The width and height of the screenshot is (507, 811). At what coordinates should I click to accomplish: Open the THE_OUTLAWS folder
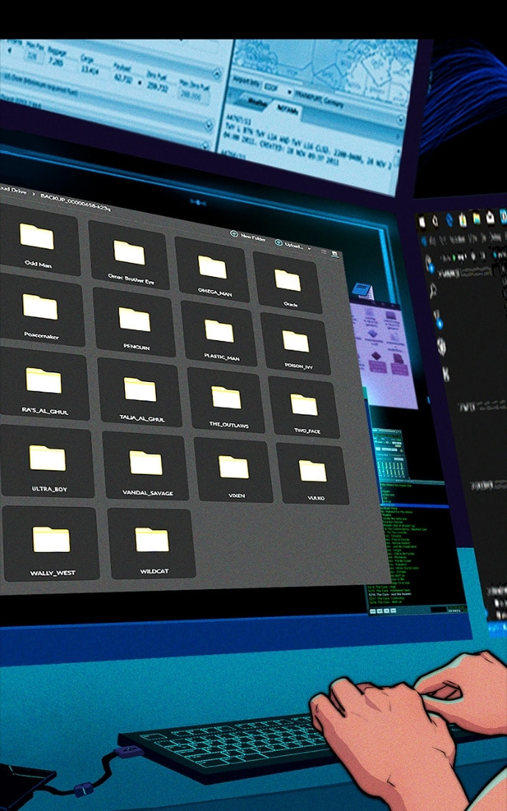coord(227,400)
